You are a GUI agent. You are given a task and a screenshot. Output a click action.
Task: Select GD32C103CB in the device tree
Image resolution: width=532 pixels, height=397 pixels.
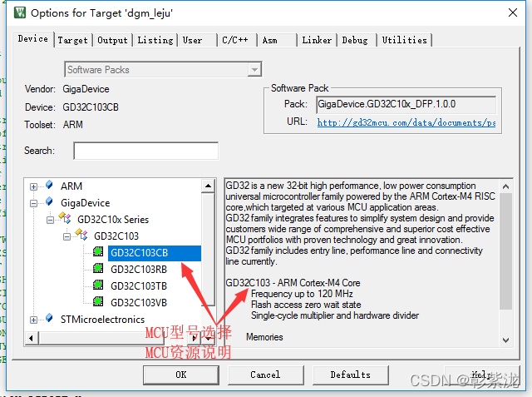click(155, 253)
